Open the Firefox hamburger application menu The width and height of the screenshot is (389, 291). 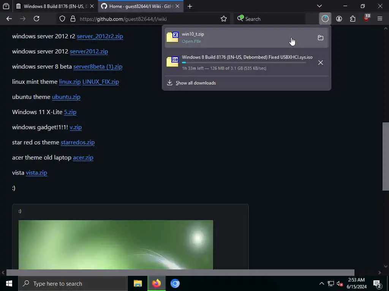[x=380, y=19]
